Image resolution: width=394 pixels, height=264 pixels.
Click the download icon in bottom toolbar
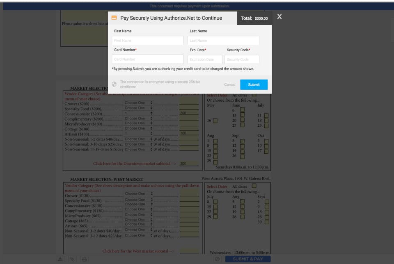pyautogui.click(x=60, y=259)
